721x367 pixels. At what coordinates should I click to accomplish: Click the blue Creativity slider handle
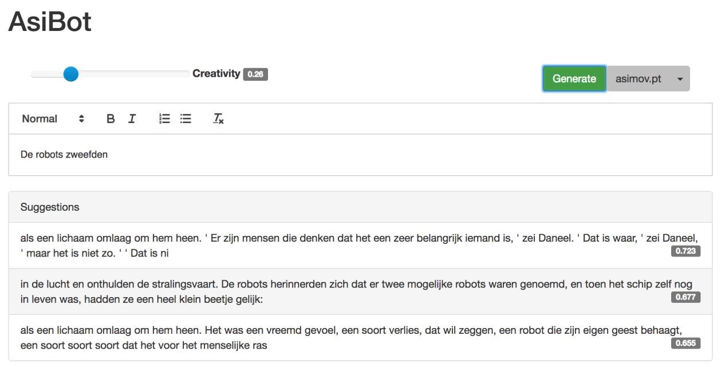click(71, 74)
